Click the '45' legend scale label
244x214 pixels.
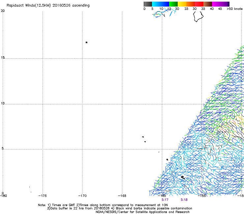pyautogui.click(x=220, y=9)
